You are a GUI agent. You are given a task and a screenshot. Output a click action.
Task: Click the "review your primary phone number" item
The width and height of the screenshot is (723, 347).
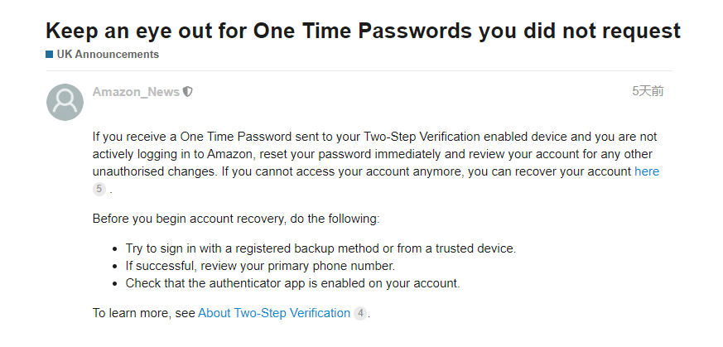coord(260,266)
